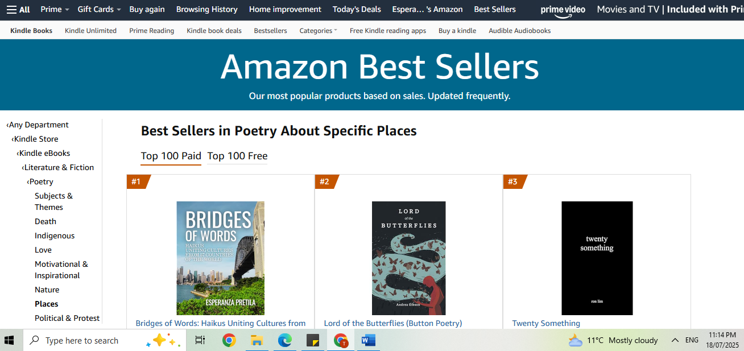The height and width of the screenshot is (351, 744).
Task: Open the Bridges of Words book cover
Action: [x=220, y=258]
